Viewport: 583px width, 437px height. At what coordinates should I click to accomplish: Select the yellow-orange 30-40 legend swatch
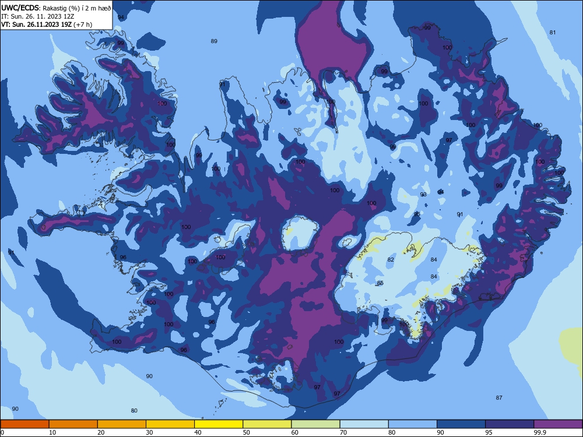[170, 424]
